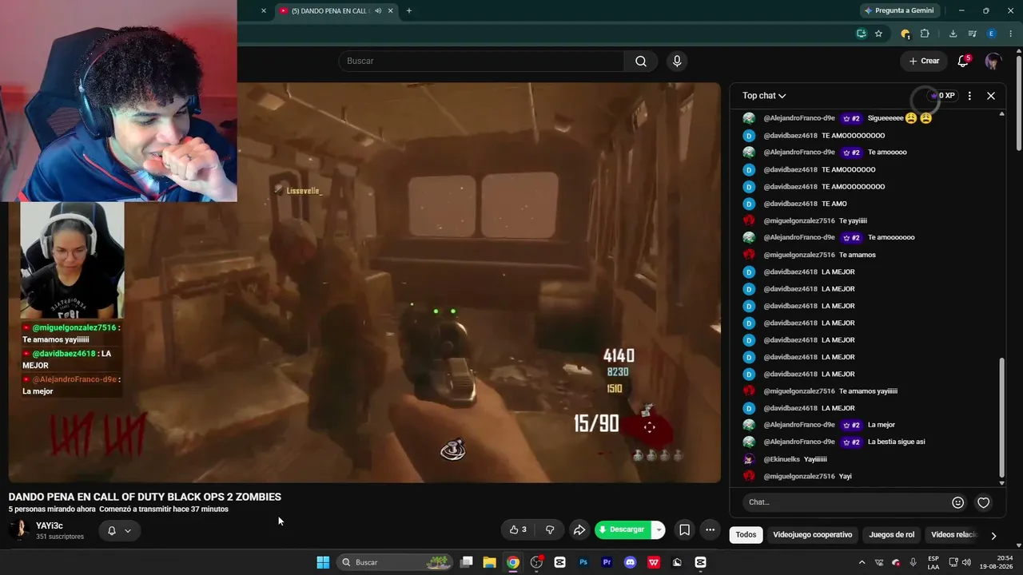Open the 0 XP crown badge
This screenshot has width=1023, height=575.
point(943,96)
